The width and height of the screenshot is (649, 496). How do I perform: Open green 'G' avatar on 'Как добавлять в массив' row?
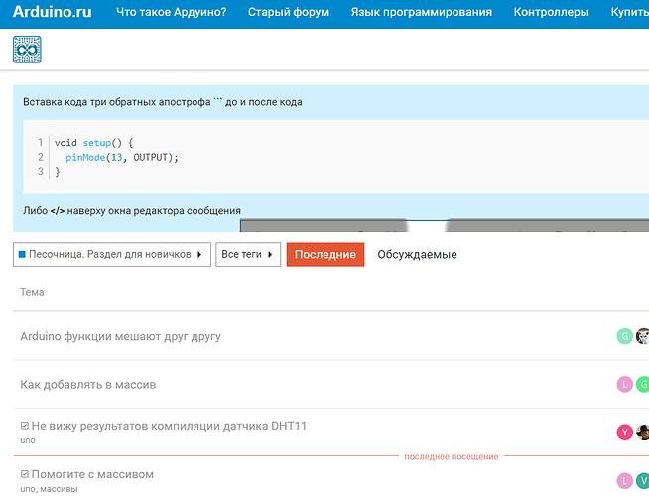(643, 385)
